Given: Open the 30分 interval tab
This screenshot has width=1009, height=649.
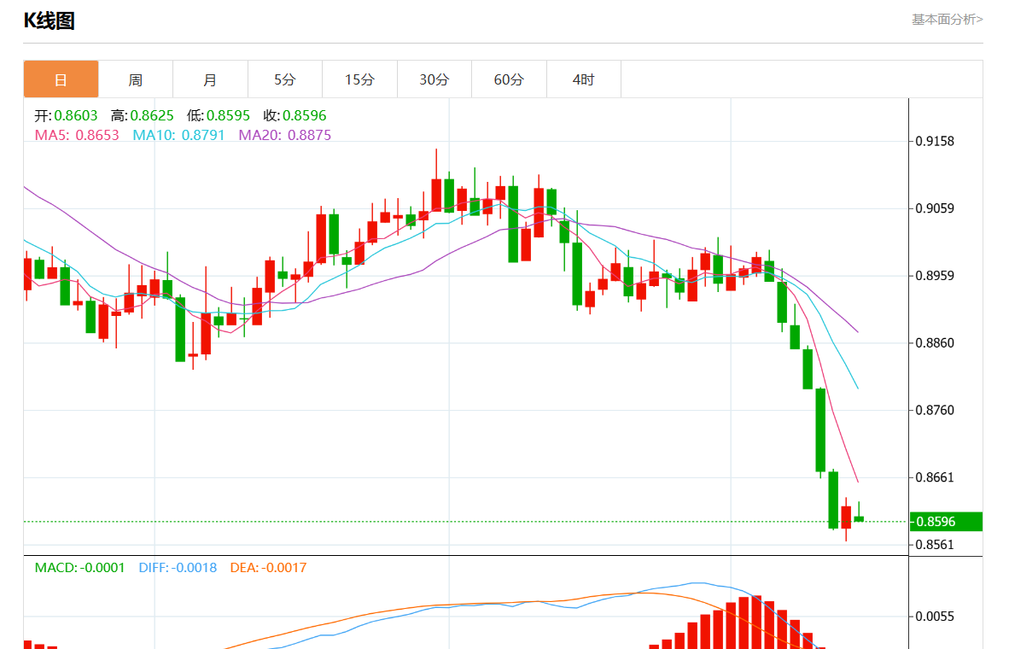Looking at the screenshot, I should 435,79.
